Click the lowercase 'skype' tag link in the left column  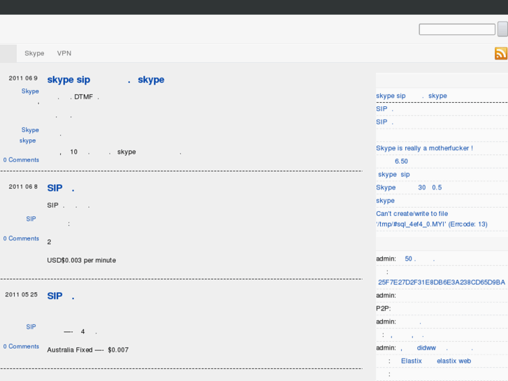click(27, 141)
